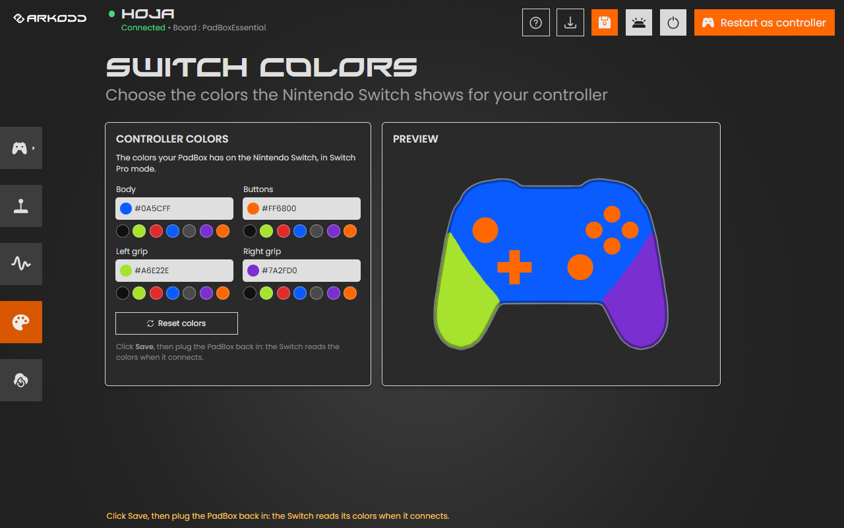Image resolution: width=844 pixels, height=528 pixels.
Task: Click Restart as controller
Action: coord(764,22)
